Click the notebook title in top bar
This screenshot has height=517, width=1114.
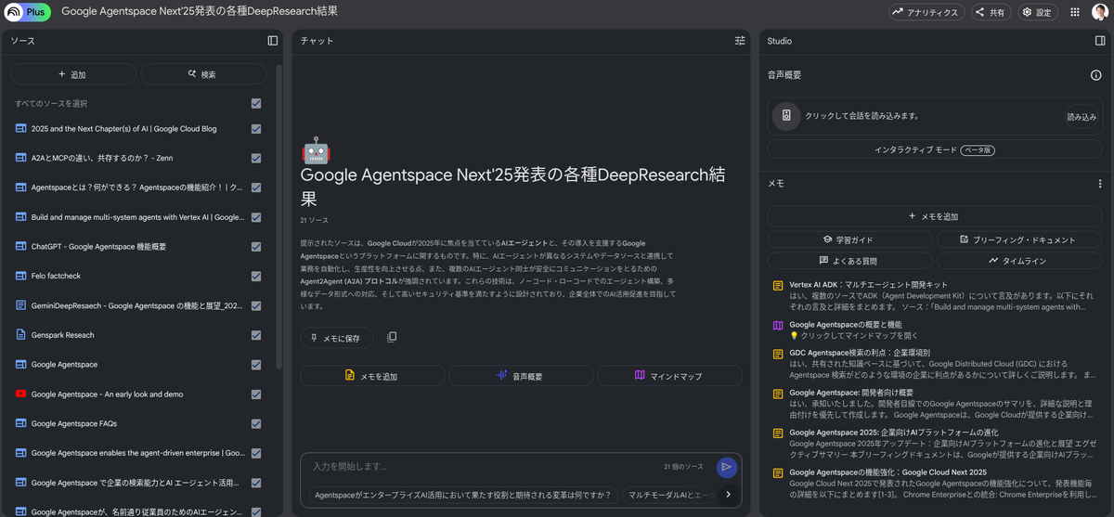click(200, 12)
